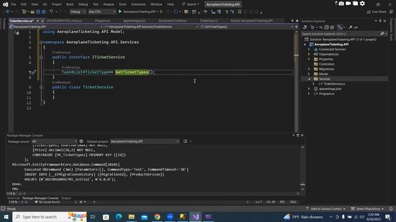
Task: Open Google Chrome from the taskbar
Action: tap(157, 216)
